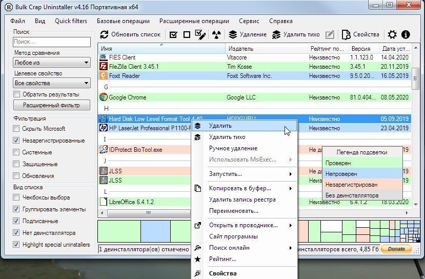Open the Расширенные операции menu

(x=194, y=21)
